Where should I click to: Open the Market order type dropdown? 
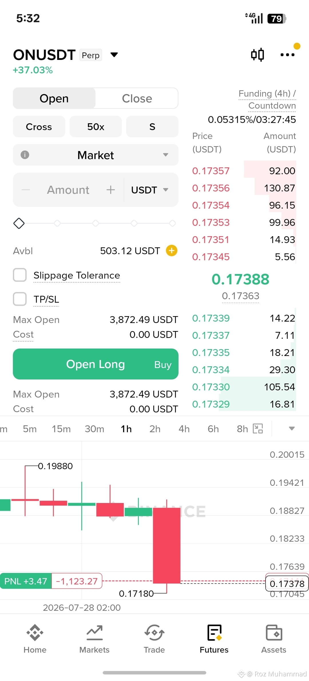click(96, 155)
